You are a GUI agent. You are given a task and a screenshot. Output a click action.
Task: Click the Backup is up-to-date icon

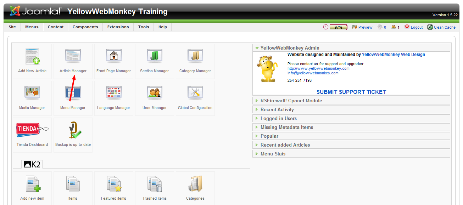[x=74, y=130]
